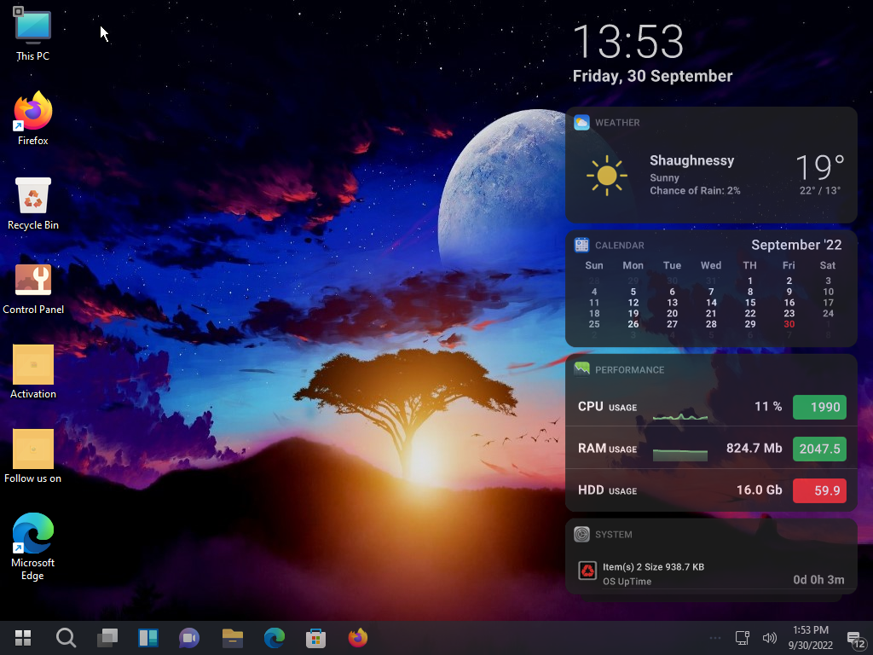Open the network tray icon
The height and width of the screenshot is (655, 873).
743,638
